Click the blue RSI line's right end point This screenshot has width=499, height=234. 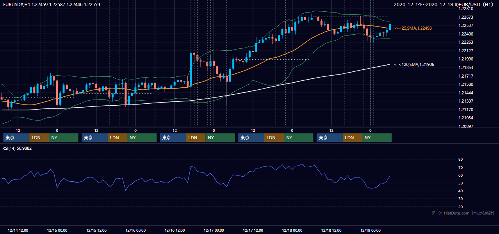(390, 176)
